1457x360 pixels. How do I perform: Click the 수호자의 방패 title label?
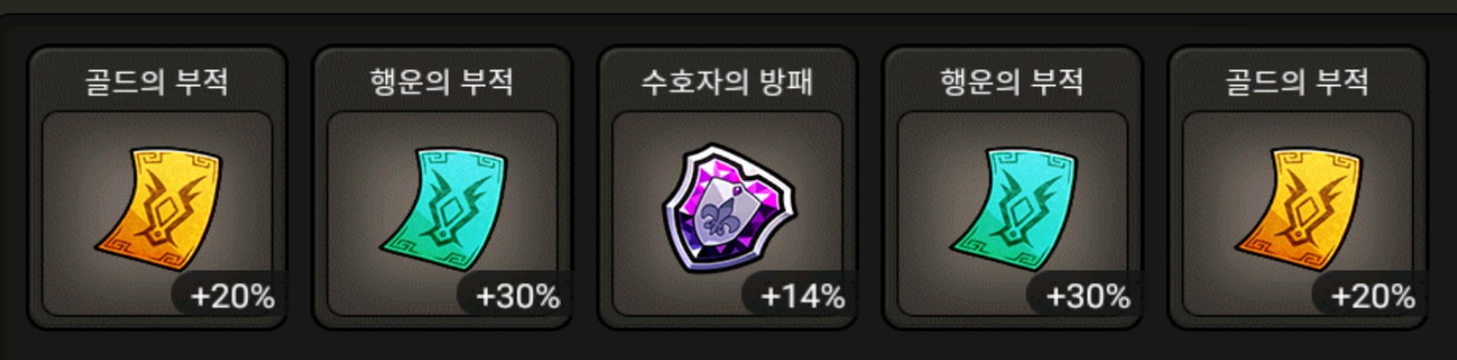point(728,82)
